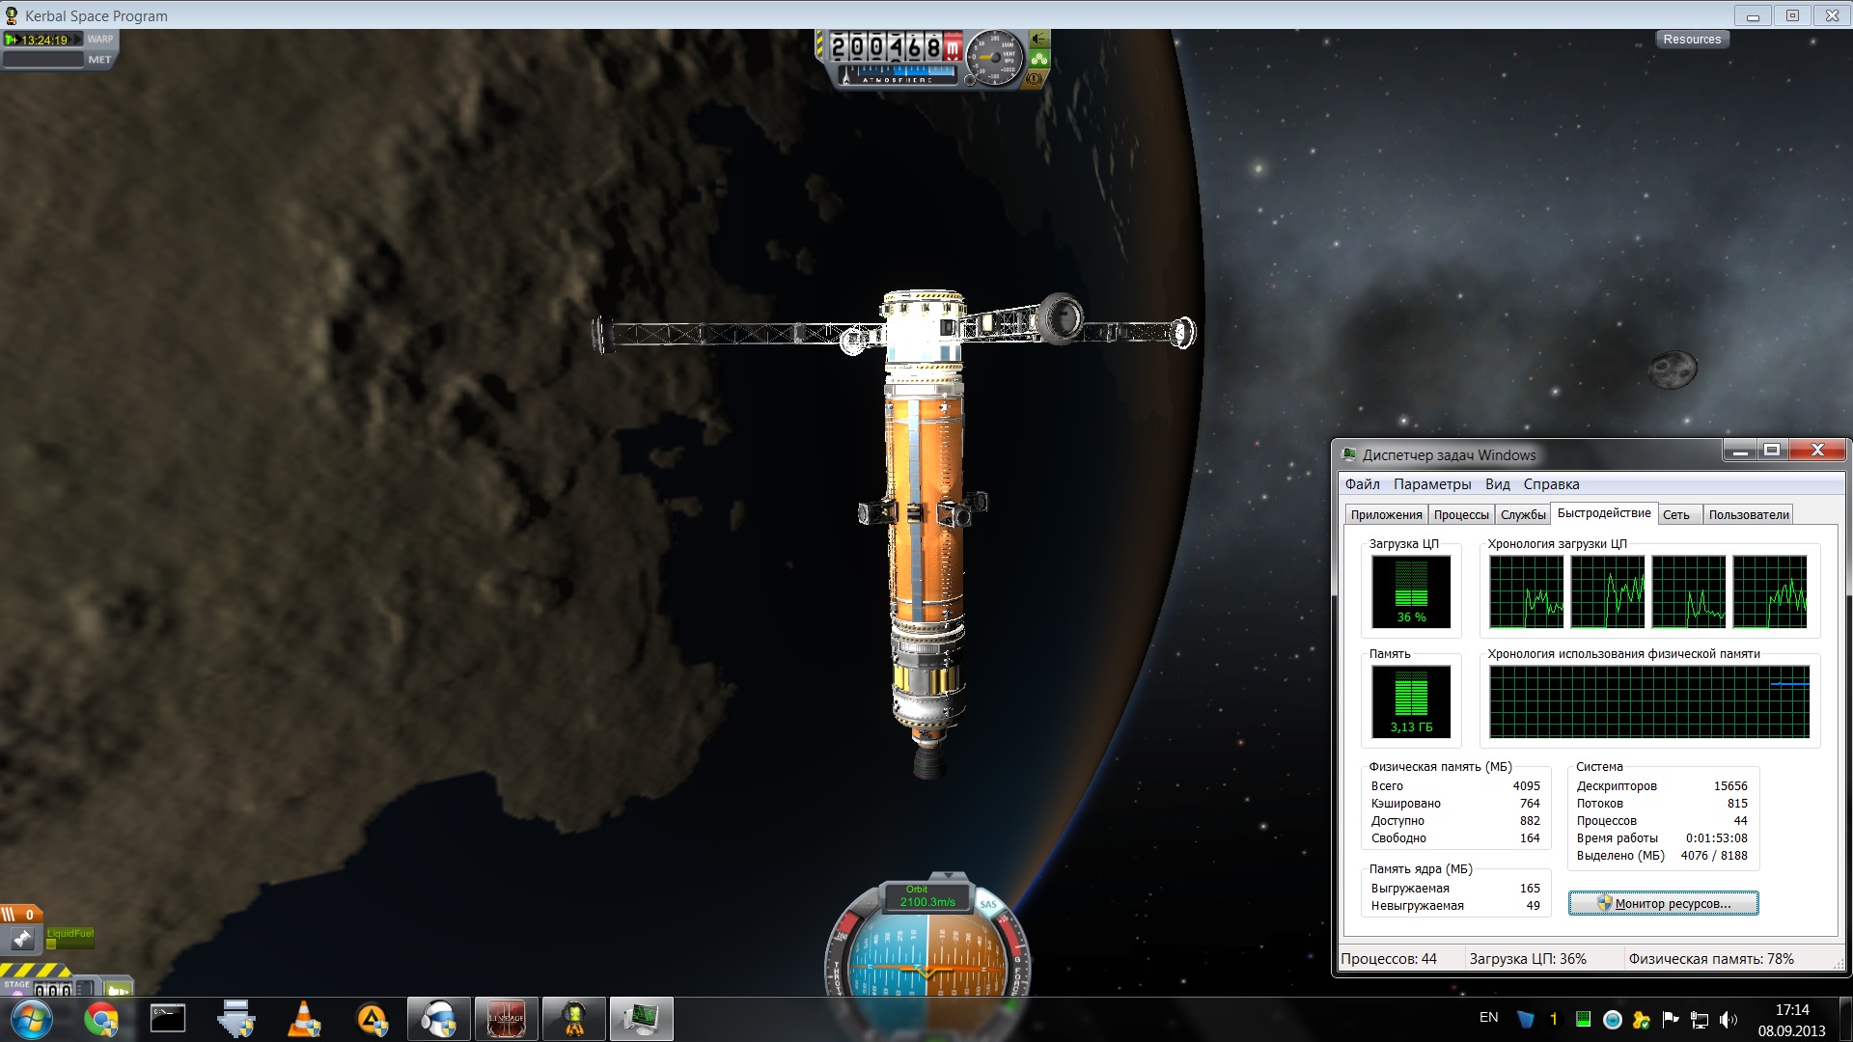Open the Параметры menu
The image size is (1853, 1042).
1432,484
